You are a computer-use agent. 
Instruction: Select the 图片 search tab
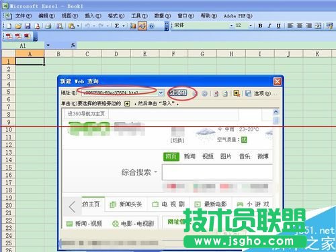(x=226, y=156)
